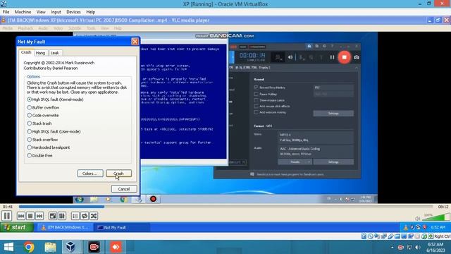Viewport: 451px width, 254px height.
Task: Select Double free option
Action: [39, 155]
